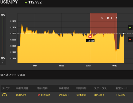
Task: Click the 09:51 time axis label
Action: coord(35,66)
